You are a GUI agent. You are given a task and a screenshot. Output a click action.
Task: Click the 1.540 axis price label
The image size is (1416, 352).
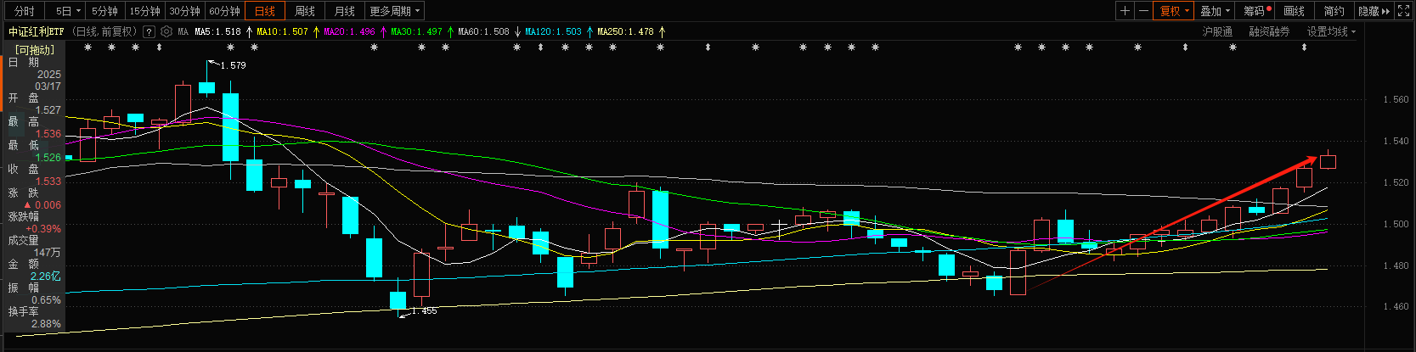[1396, 141]
